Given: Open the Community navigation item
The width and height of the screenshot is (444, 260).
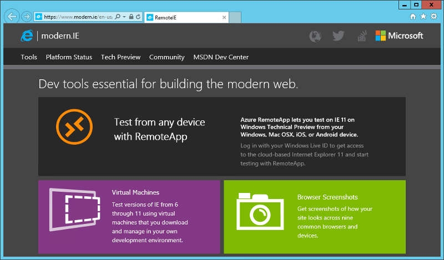Looking at the screenshot, I should coord(167,57).
